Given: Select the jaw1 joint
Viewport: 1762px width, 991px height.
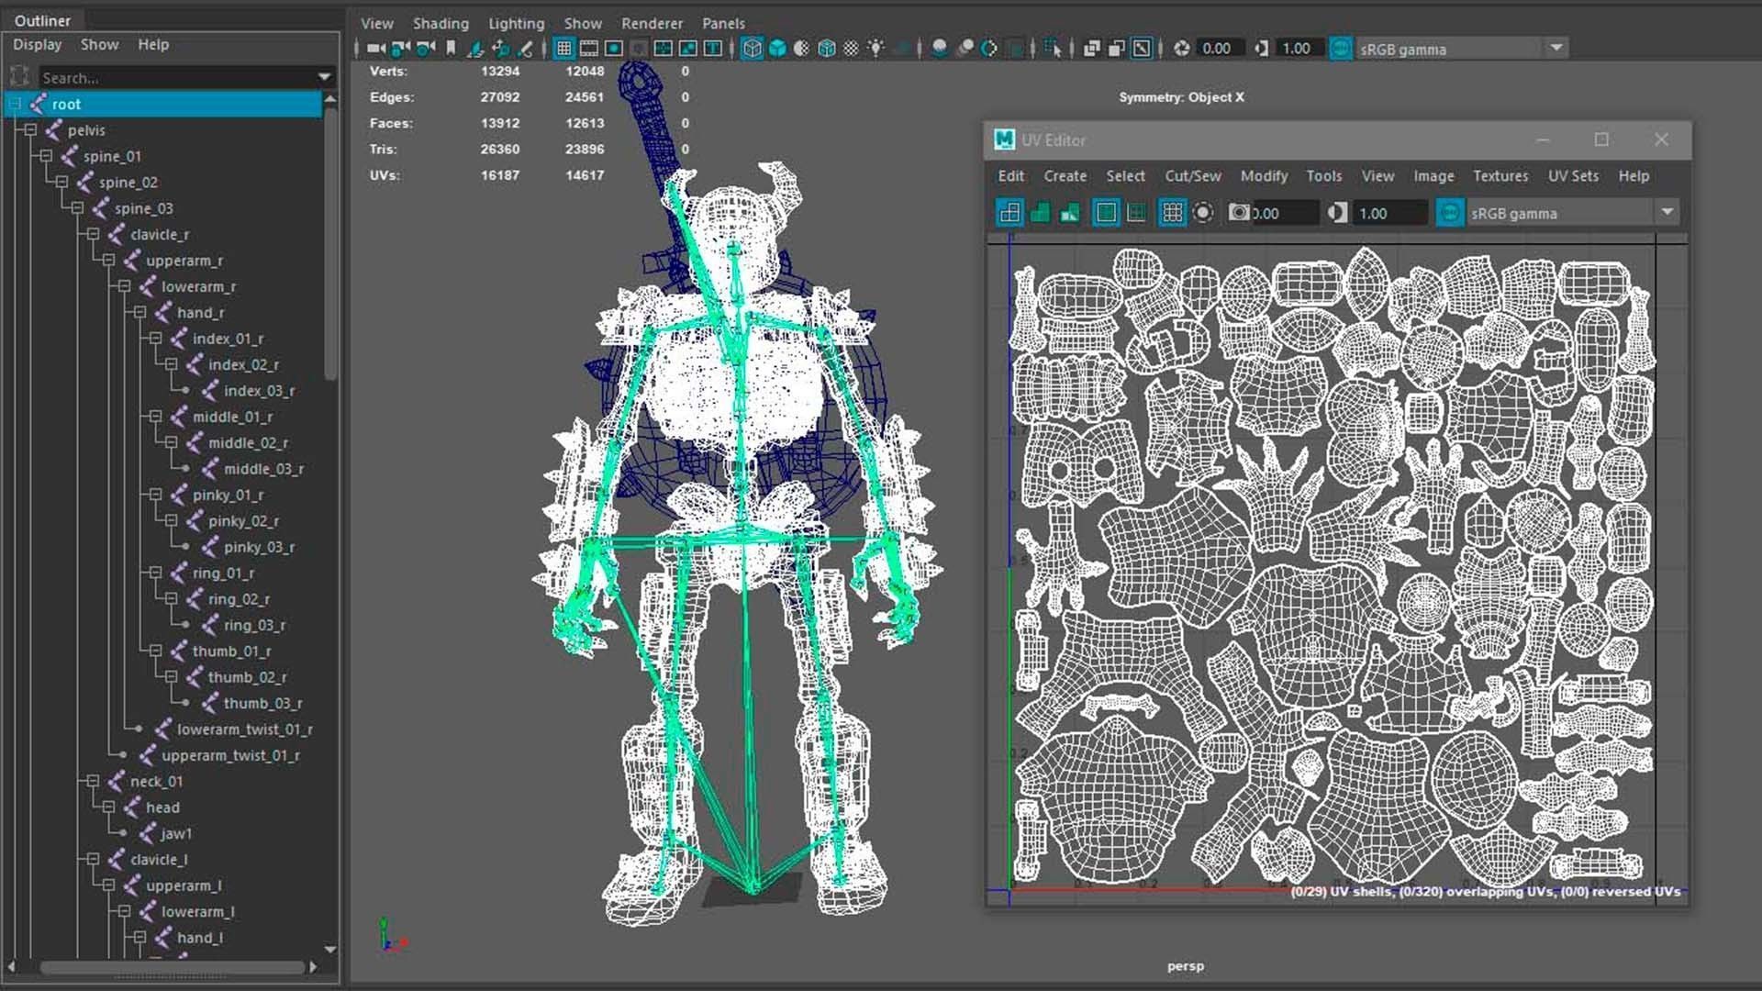Looking at the screenshot, I should point(175,833).
